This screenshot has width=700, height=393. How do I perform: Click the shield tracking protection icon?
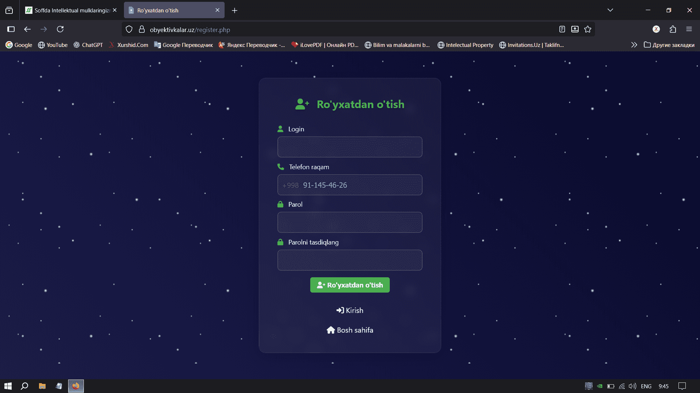click(x=129, y=29)
